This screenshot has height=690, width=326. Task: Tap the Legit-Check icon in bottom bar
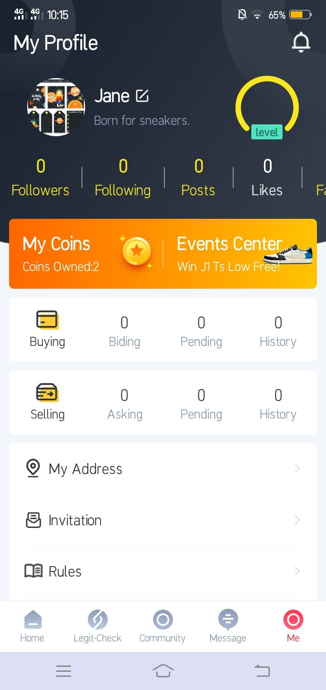97,620
